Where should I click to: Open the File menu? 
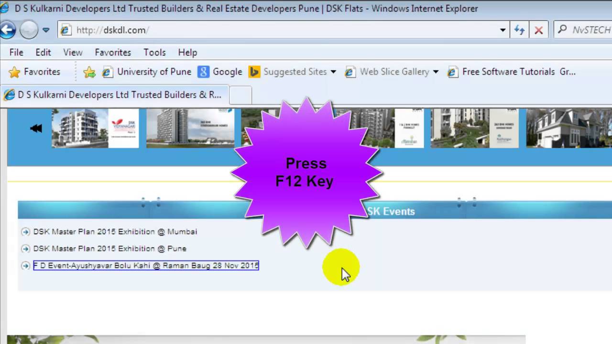[x=16, y=53]
